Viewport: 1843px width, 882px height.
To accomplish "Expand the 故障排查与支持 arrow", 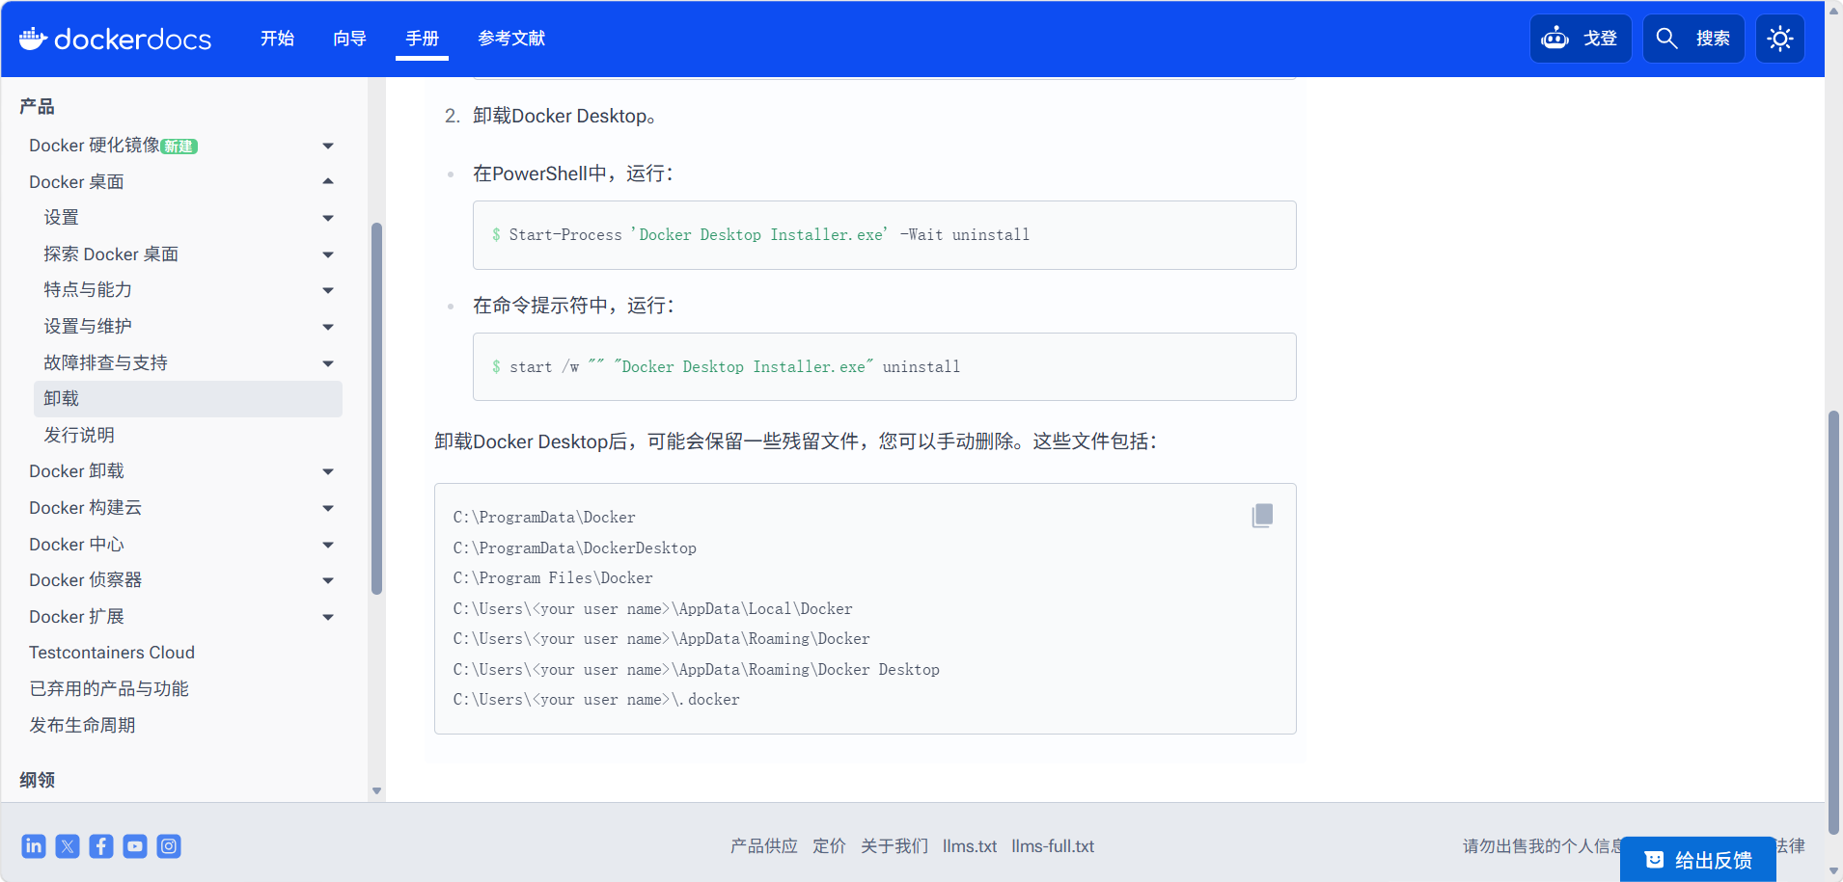I will [x=328, y=363].
